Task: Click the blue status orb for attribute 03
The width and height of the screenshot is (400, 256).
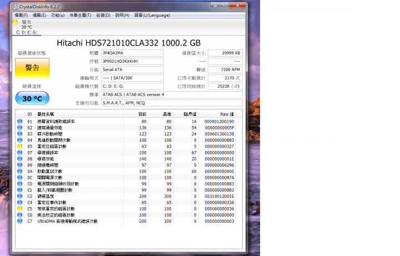Action: [19, 134]
